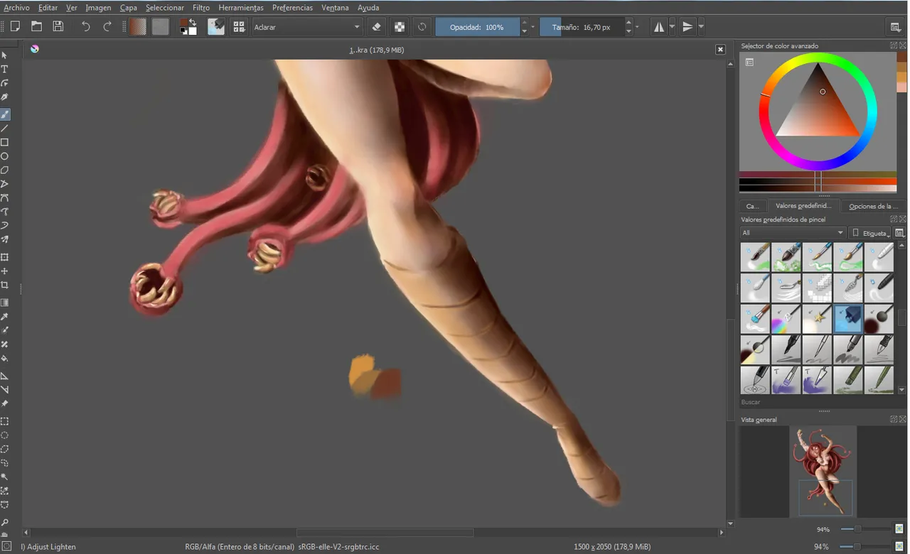Open the All brush tag filter dropdown
This screenshot has width=910, height=554.
click(793, 233)
